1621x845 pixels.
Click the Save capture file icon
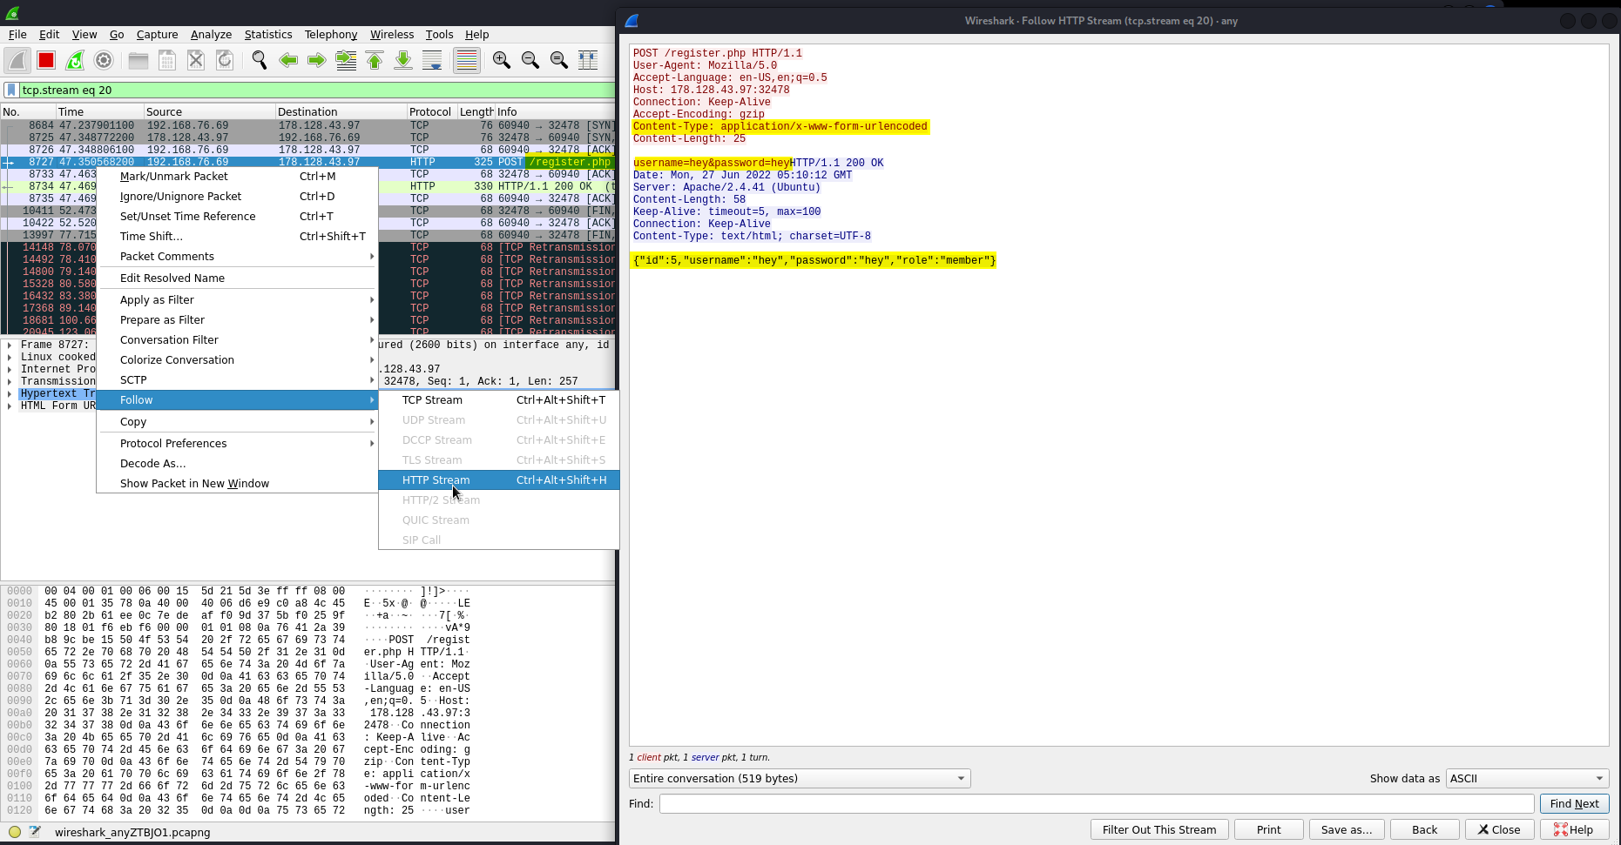pos(166,60)
